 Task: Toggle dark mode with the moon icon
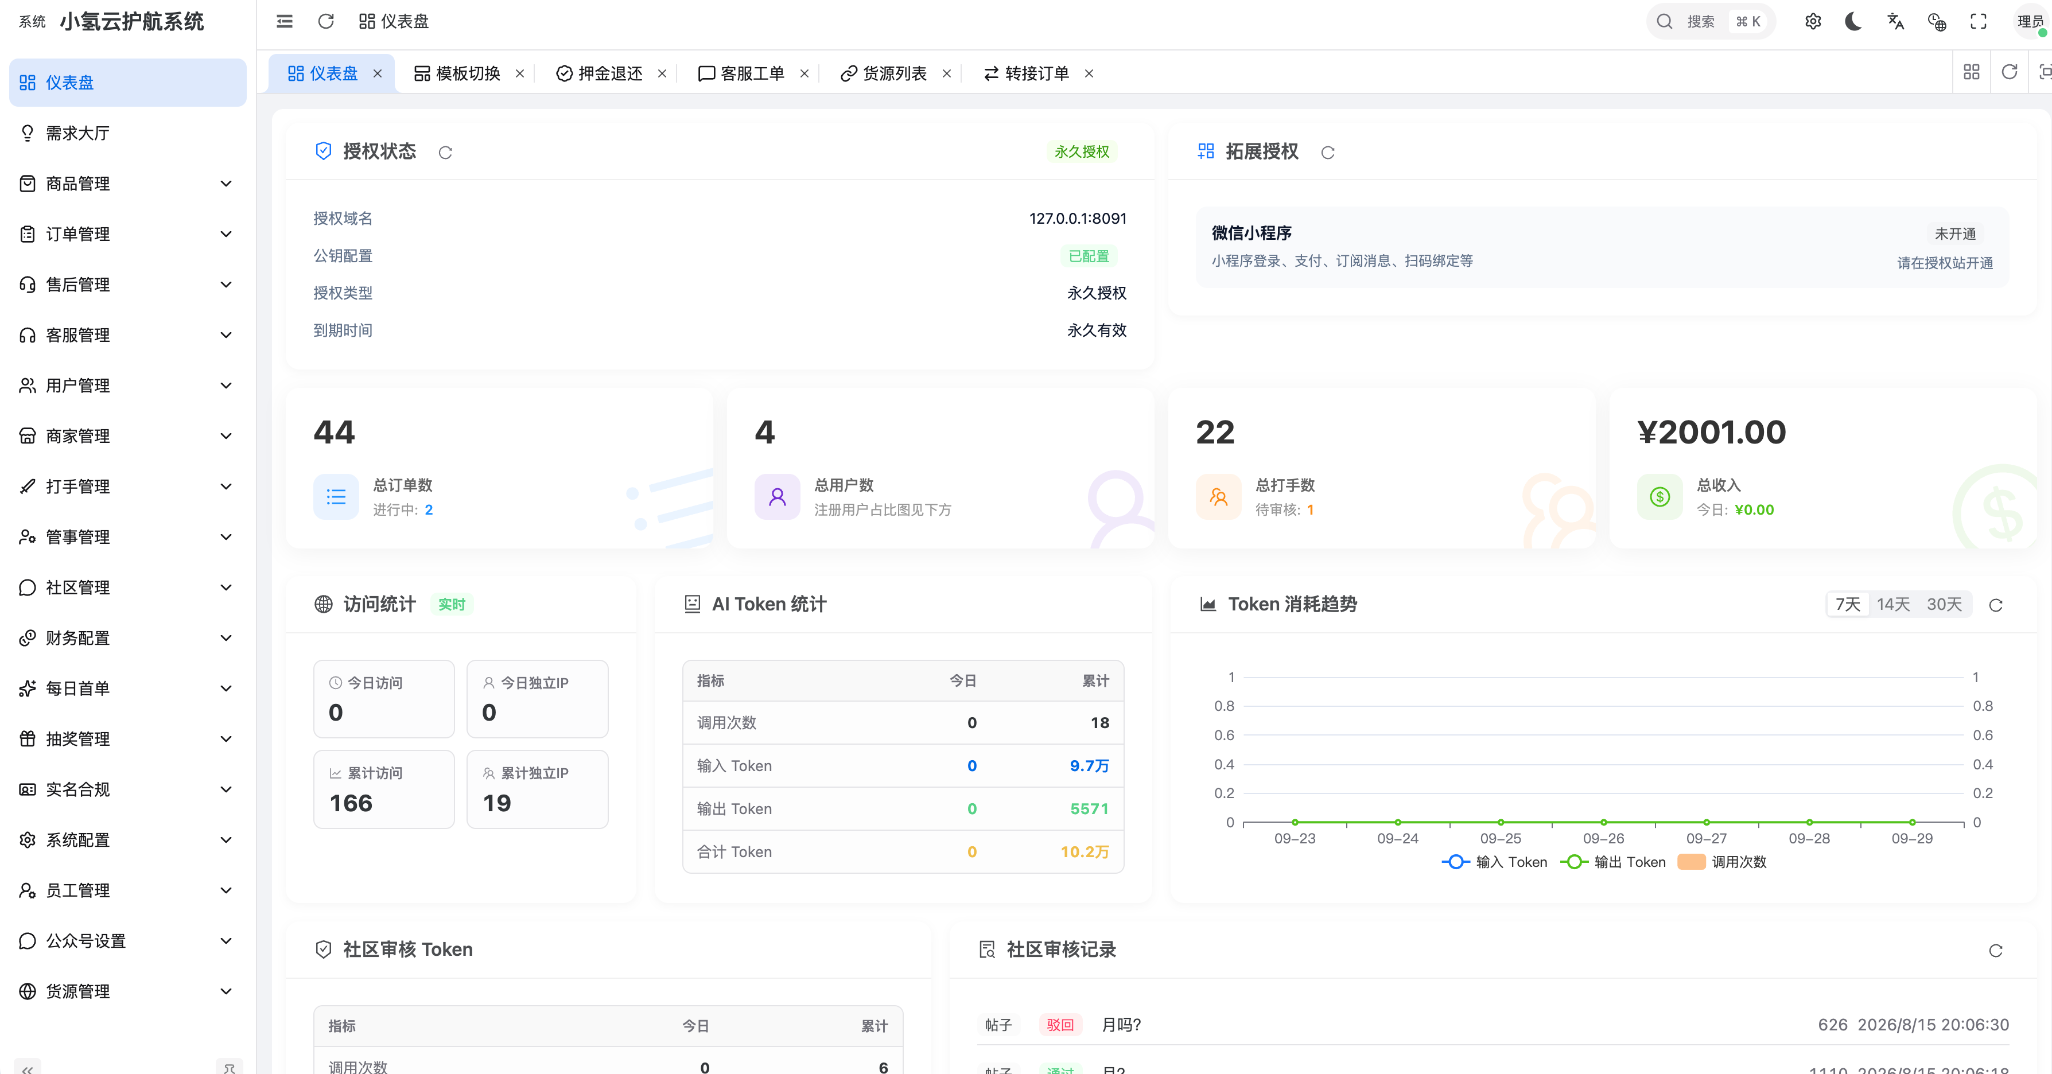pos(1853,21)
